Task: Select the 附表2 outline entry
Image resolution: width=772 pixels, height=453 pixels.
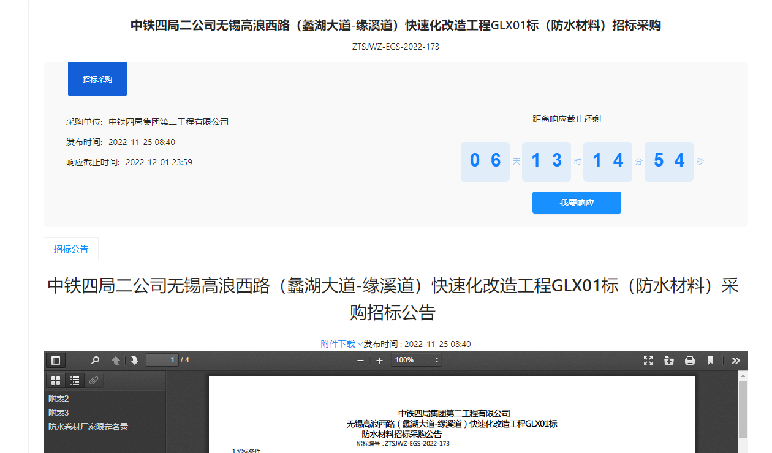Action: pyautogui.click(x=59, y=399)
